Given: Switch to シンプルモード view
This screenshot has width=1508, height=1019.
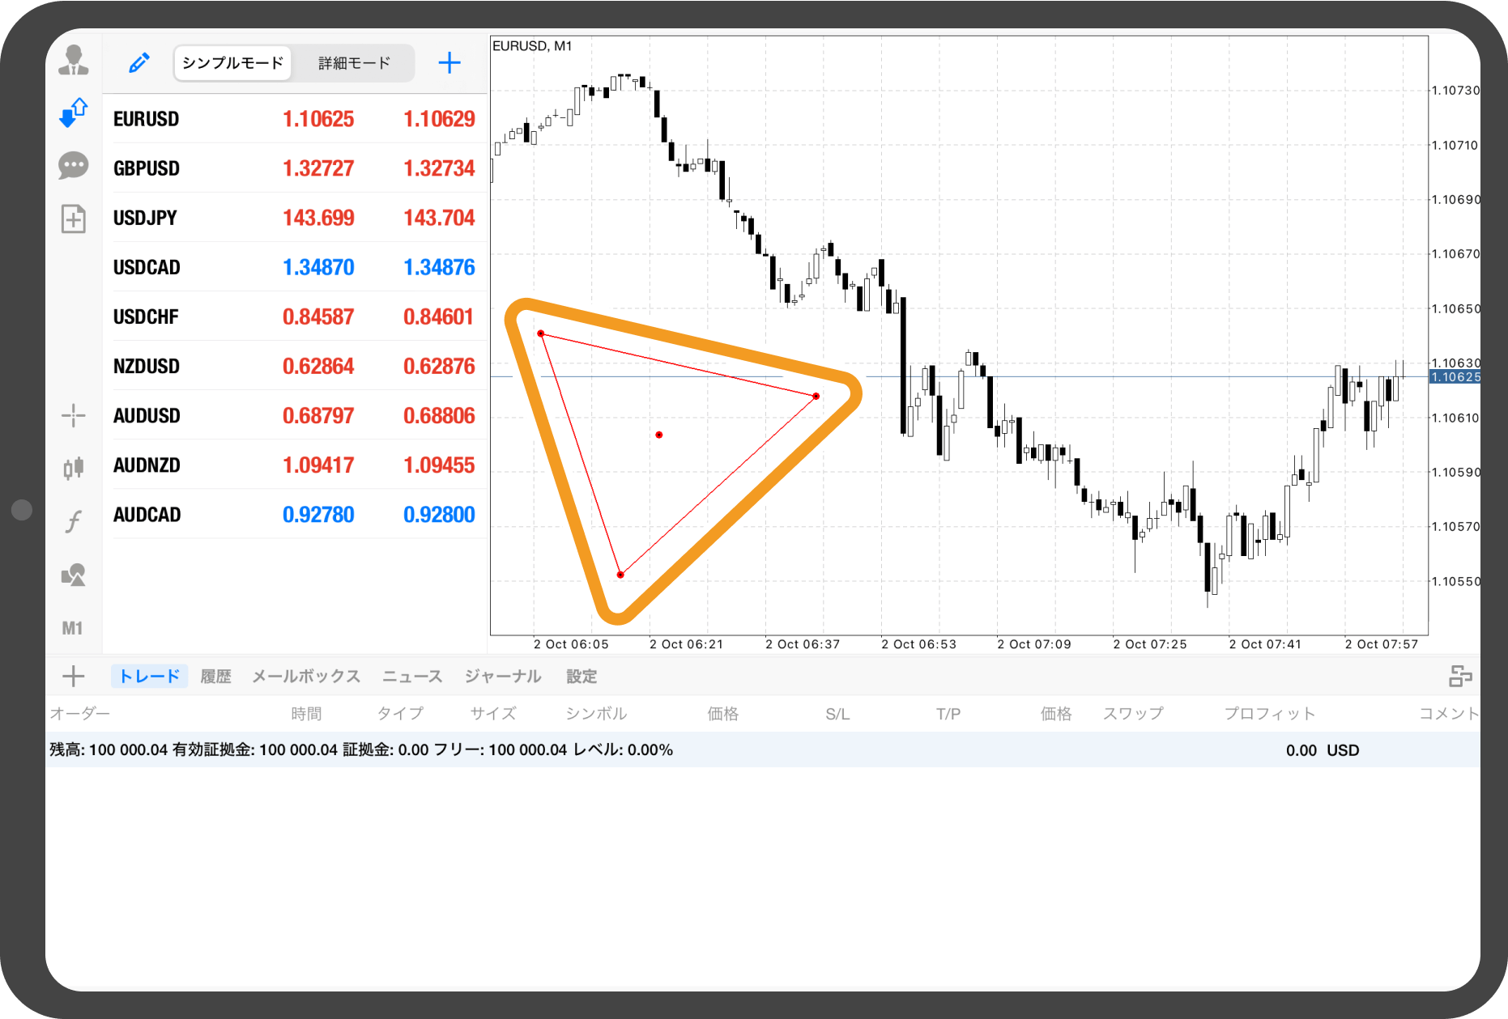Looking at the screenshot, I should (233, 63).
